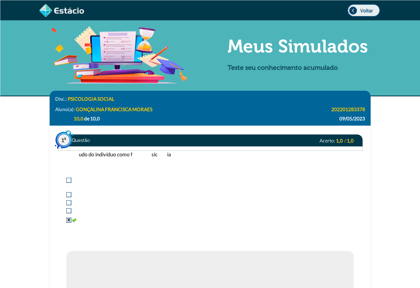
Task: Click the Questão header bar label
Action: [81, 140]
